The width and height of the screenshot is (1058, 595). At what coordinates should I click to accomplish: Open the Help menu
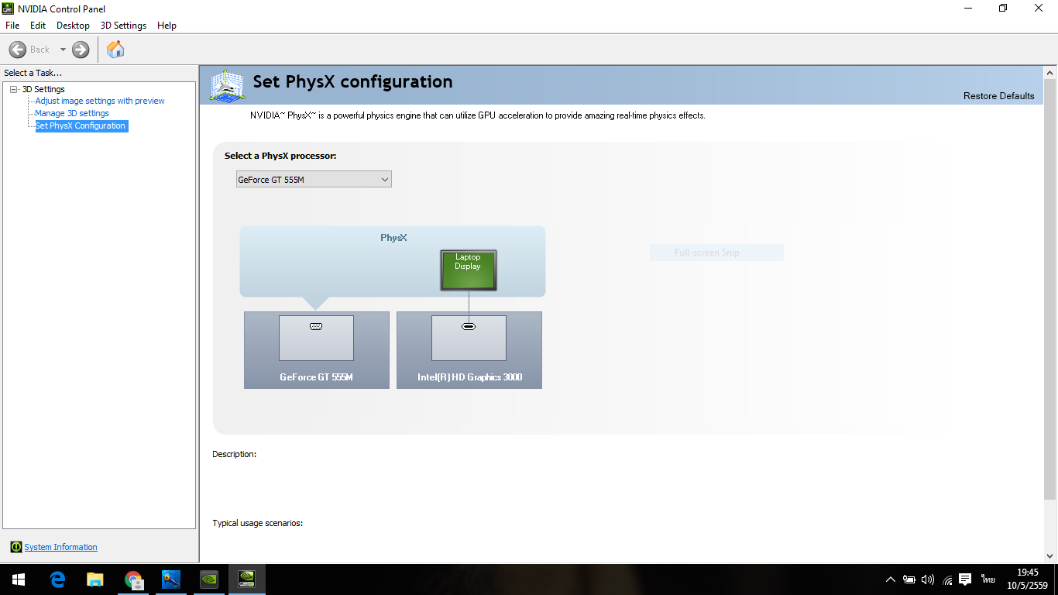167,26
